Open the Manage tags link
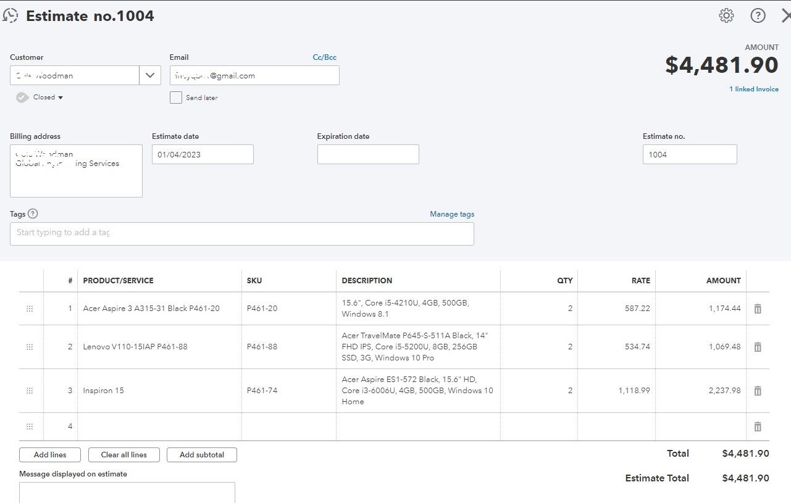This screenshot has width=791, height=503. pos(452,214)
